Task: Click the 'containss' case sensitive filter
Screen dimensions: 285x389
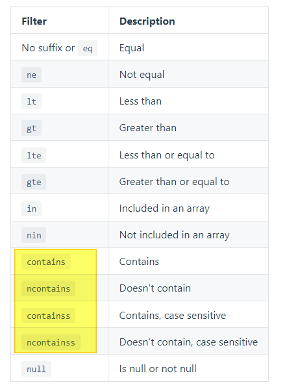Action: [x=49, y=316]
